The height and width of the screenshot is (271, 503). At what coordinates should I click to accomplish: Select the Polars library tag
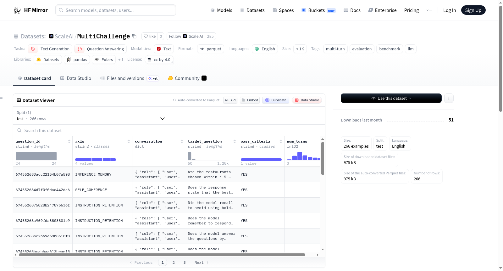[x=104, y=60]
